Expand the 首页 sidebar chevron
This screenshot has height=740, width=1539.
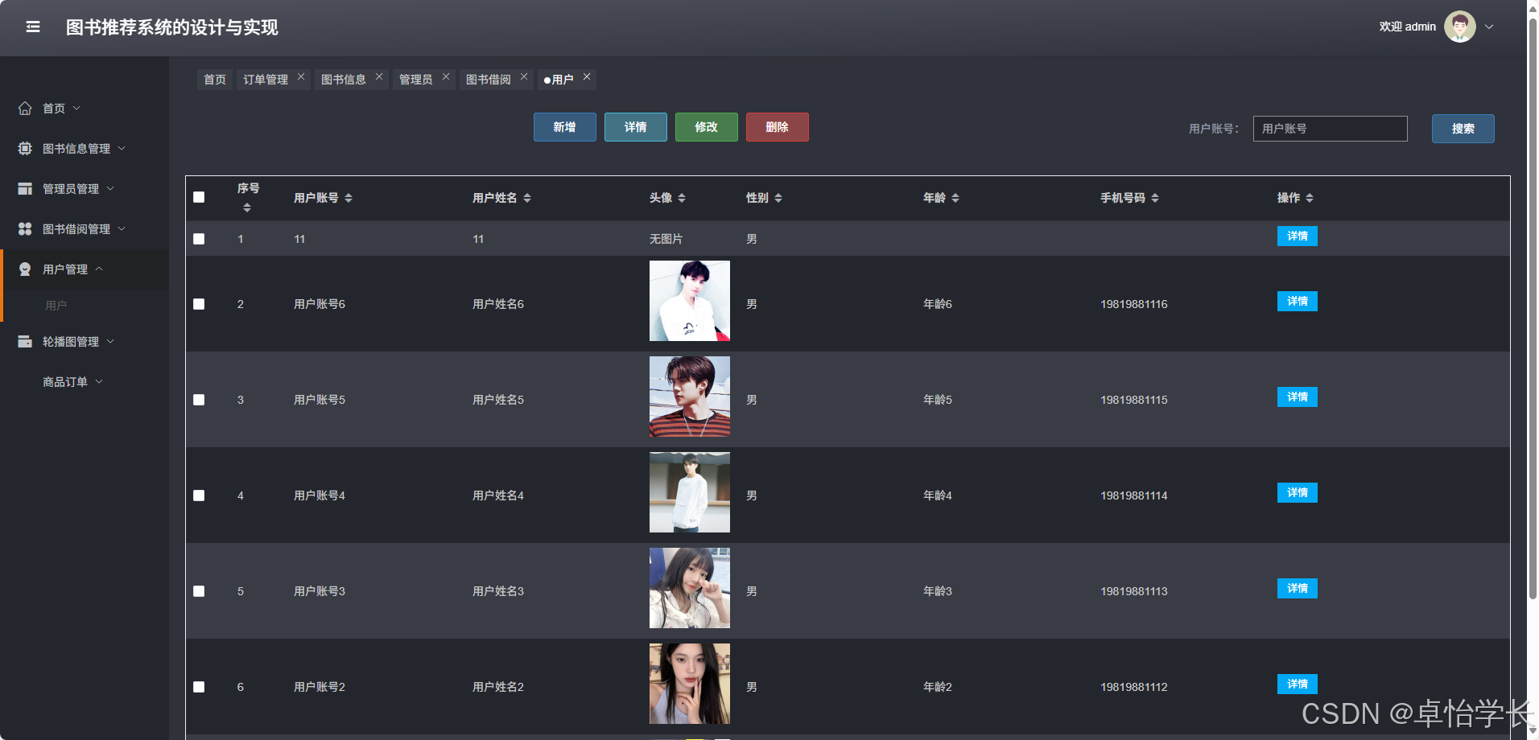tap(76, 108)
